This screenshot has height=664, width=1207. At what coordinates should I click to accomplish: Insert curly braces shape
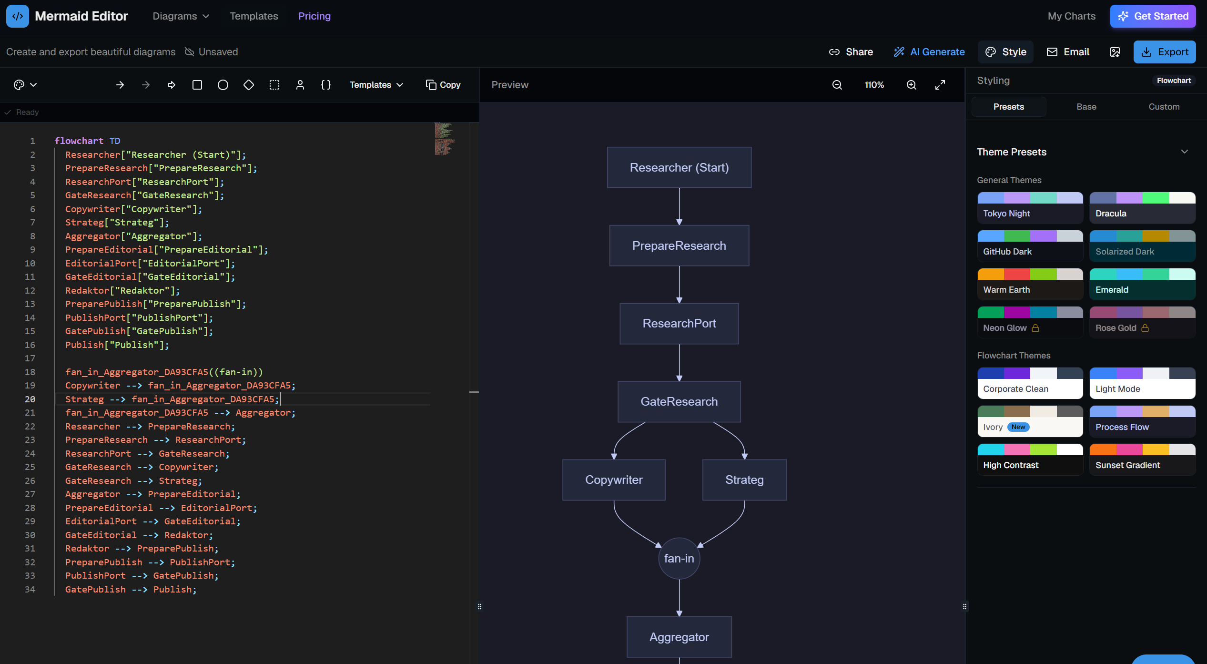[x=326, y=85]
